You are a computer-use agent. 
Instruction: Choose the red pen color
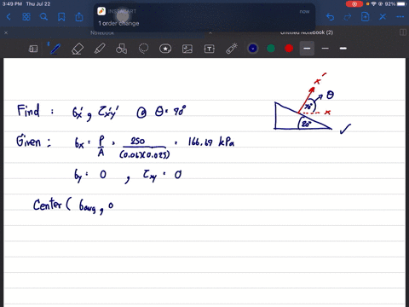(289, 49)
